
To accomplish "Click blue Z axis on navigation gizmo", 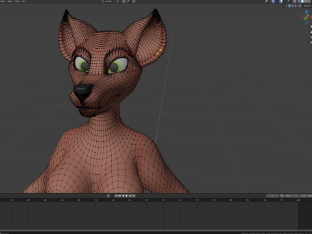I will 307,11.
